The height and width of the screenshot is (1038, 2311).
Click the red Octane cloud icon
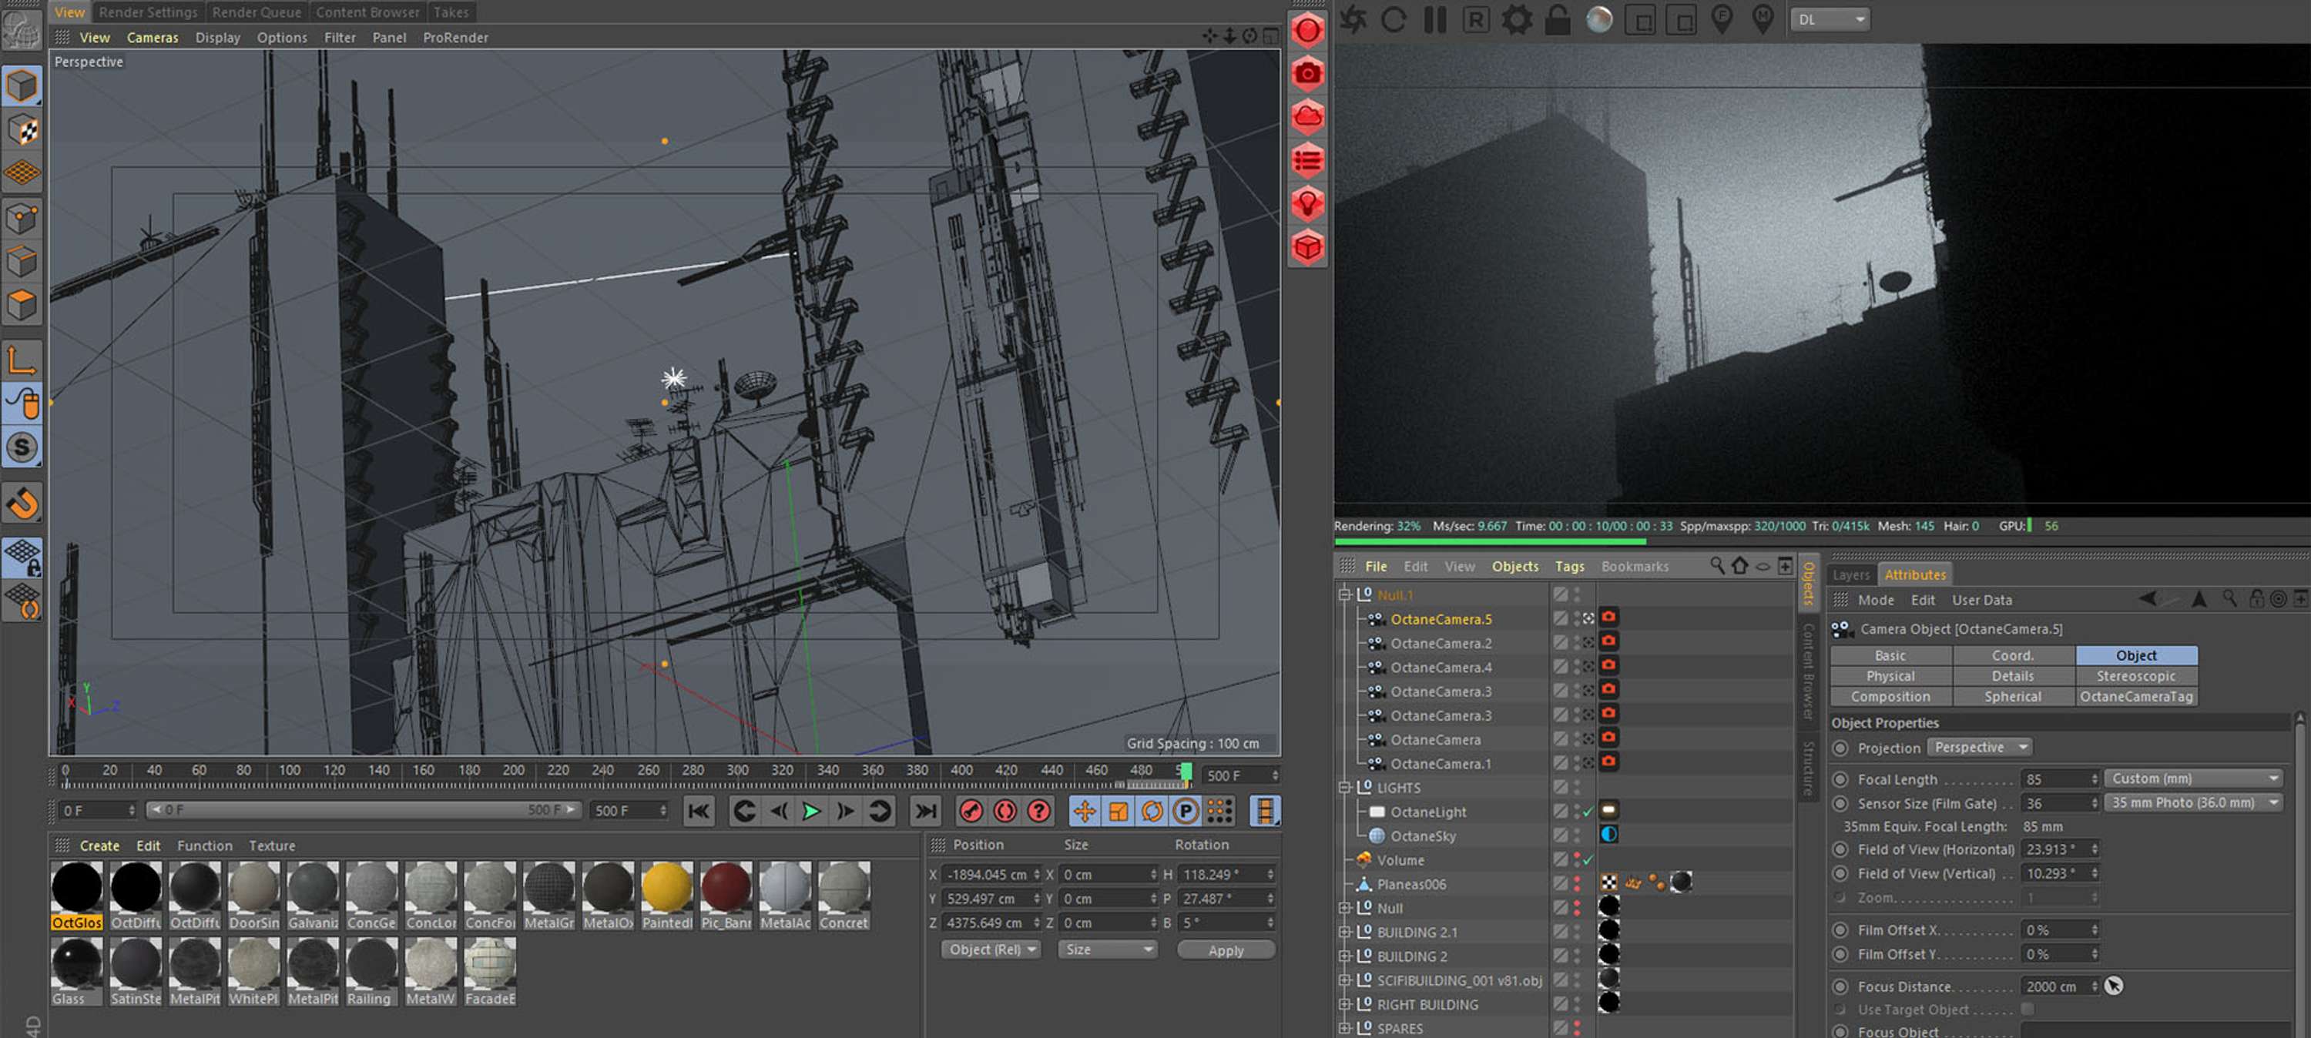[1307, 116]
